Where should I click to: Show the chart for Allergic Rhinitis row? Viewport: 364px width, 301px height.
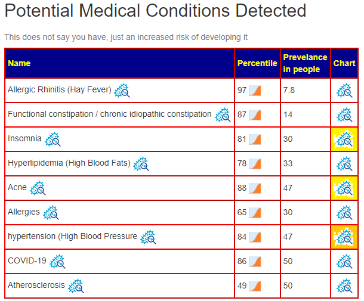[344, 91]
